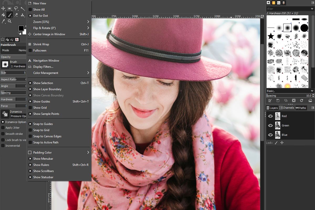This screenshot has height=210, width=315.
Task: Open the brush filter dropdown arrow
Action: (312, 9)
